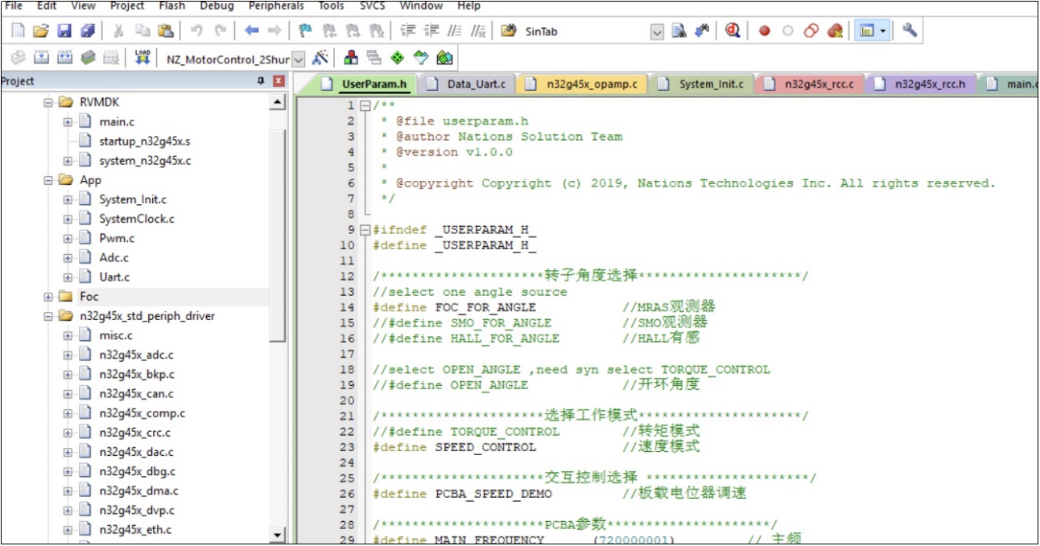
Task: Open the Project menu
Action: (x=127, y=6)
